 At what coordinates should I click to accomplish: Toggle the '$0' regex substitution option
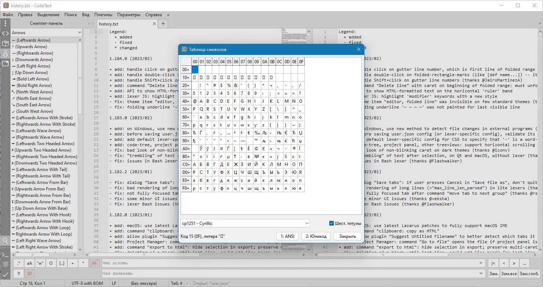coord(30,274)
